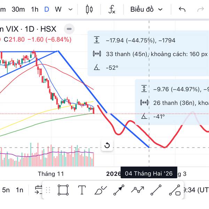Click the undo arrow
This screenshot has height=209, width=209.
(x=182, y=9)
